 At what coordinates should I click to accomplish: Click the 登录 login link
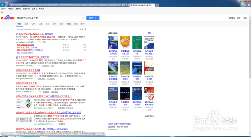pos(245,18)
